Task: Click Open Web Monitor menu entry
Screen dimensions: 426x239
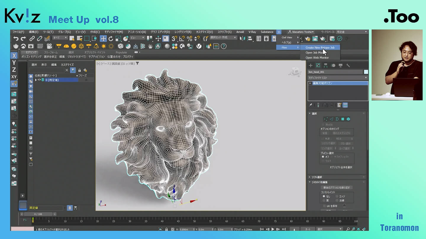Action: click(317, 58)
